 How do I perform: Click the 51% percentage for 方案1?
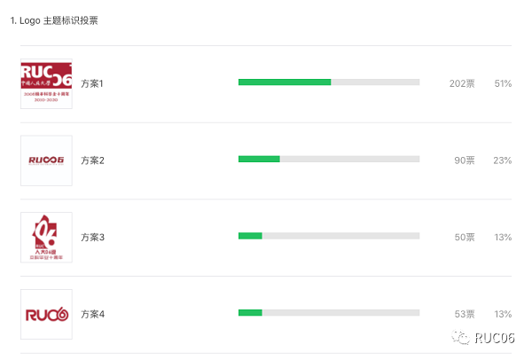click(x=503, y=83)
